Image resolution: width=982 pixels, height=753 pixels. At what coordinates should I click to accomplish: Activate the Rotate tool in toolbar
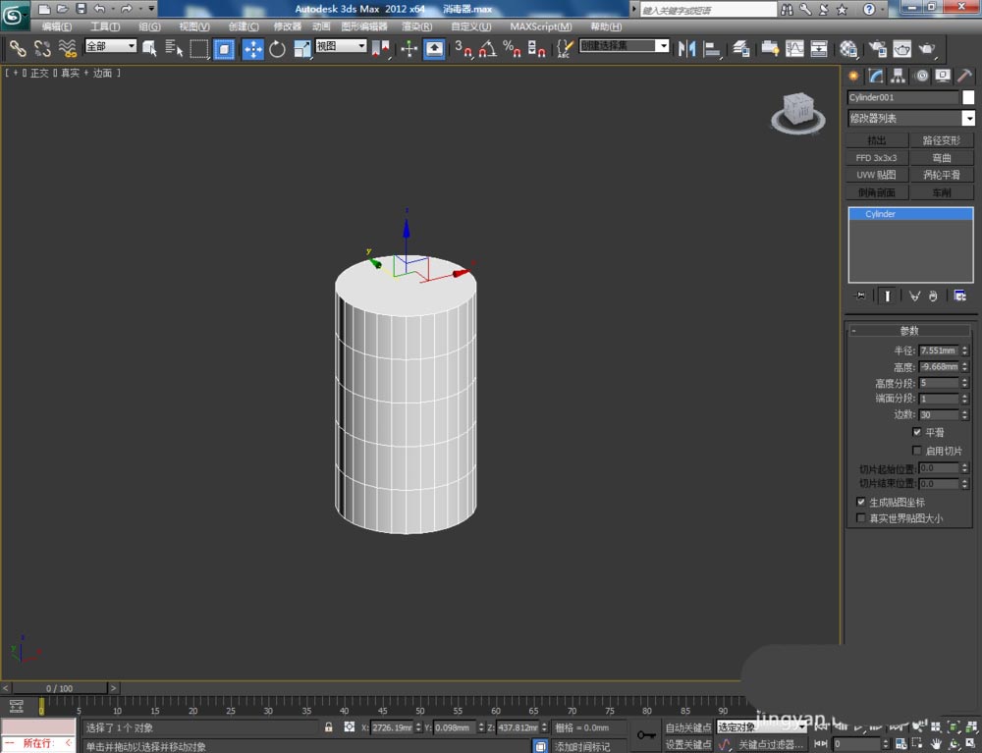pyautogui.click(x=277, y=48)
